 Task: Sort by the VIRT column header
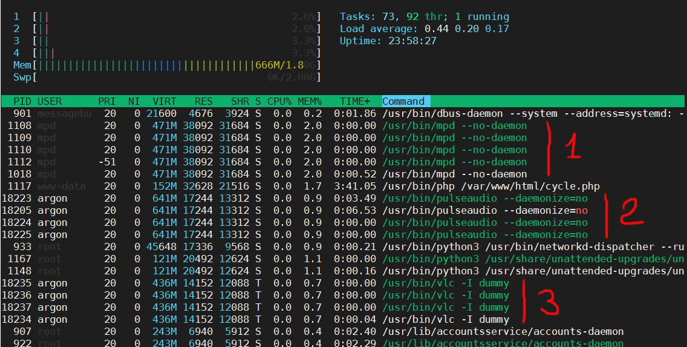pyautogui.click(x=164, y=101)
